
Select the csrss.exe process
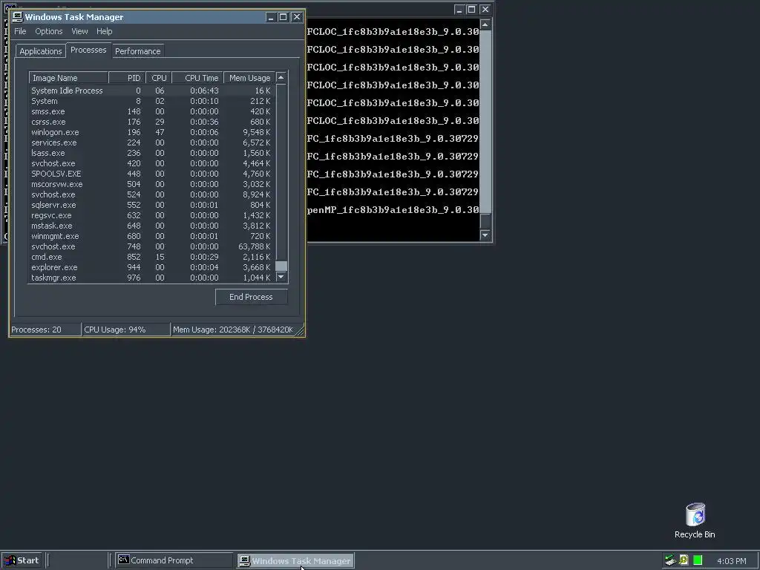(151, 122)
